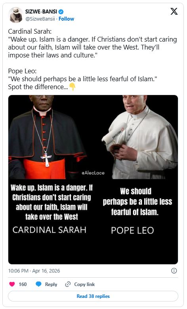The height and width of the screenshot is (309, 187).
Task: Follow the SizweBansii account
Action: pos(66,19)
